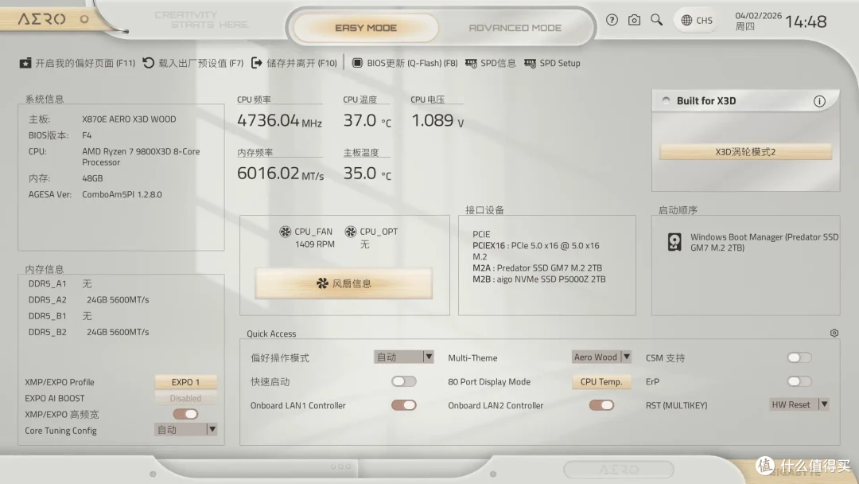
Task: Toggle Onboard LAN2 Controller switch
Action: click(x=601, y=405)
